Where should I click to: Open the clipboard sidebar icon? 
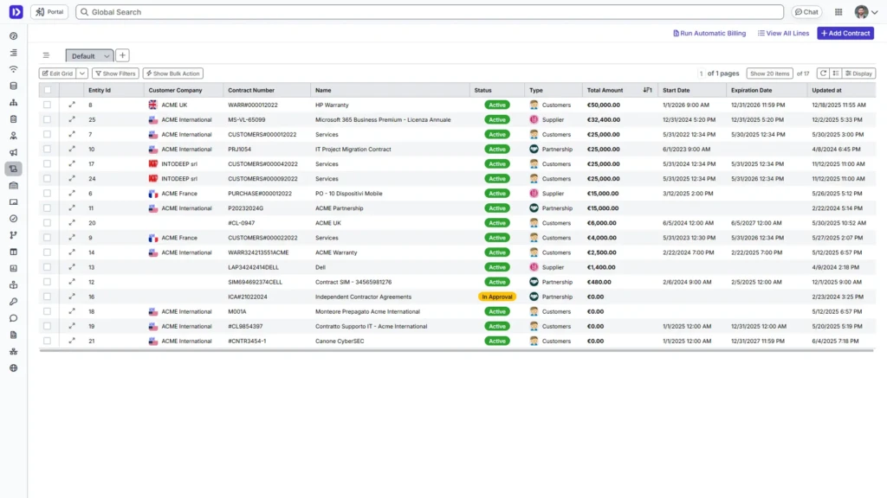(x=14, y=119)
